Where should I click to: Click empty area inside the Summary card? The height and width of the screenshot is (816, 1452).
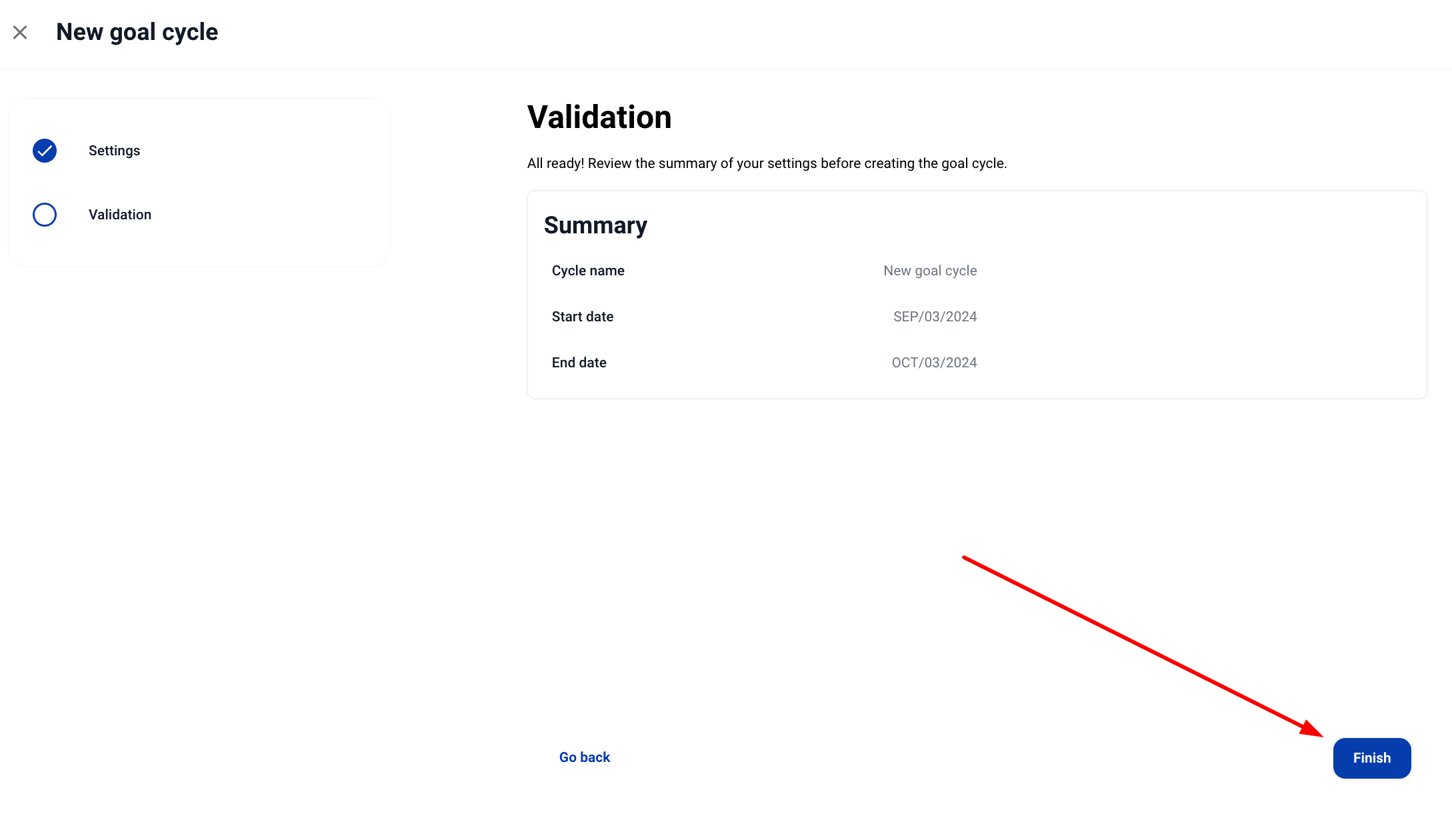tap(1200, 313)
